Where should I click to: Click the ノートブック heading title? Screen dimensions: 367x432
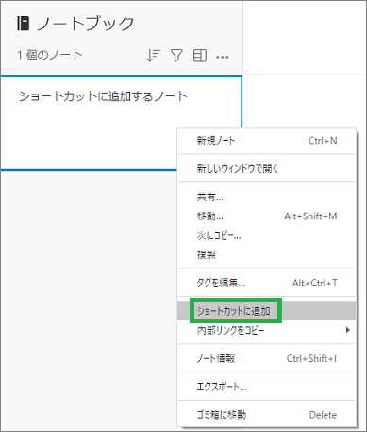[85, 24]
